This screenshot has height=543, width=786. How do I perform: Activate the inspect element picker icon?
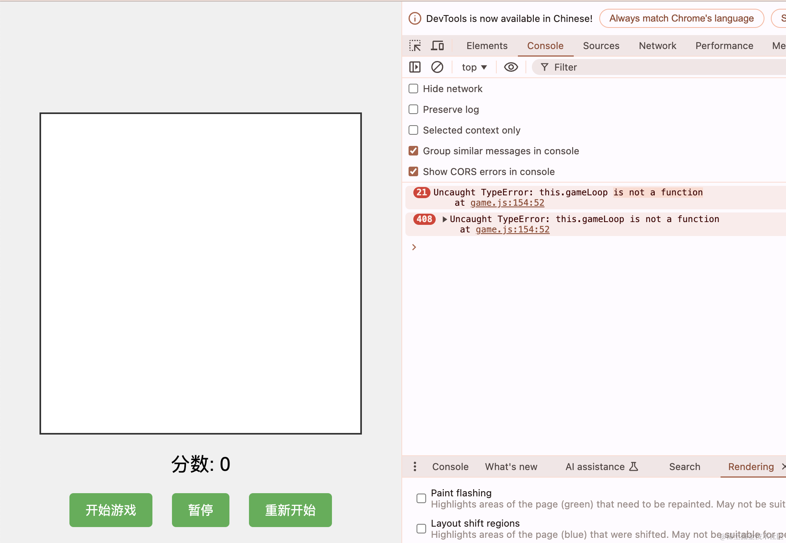coord(415,46)
